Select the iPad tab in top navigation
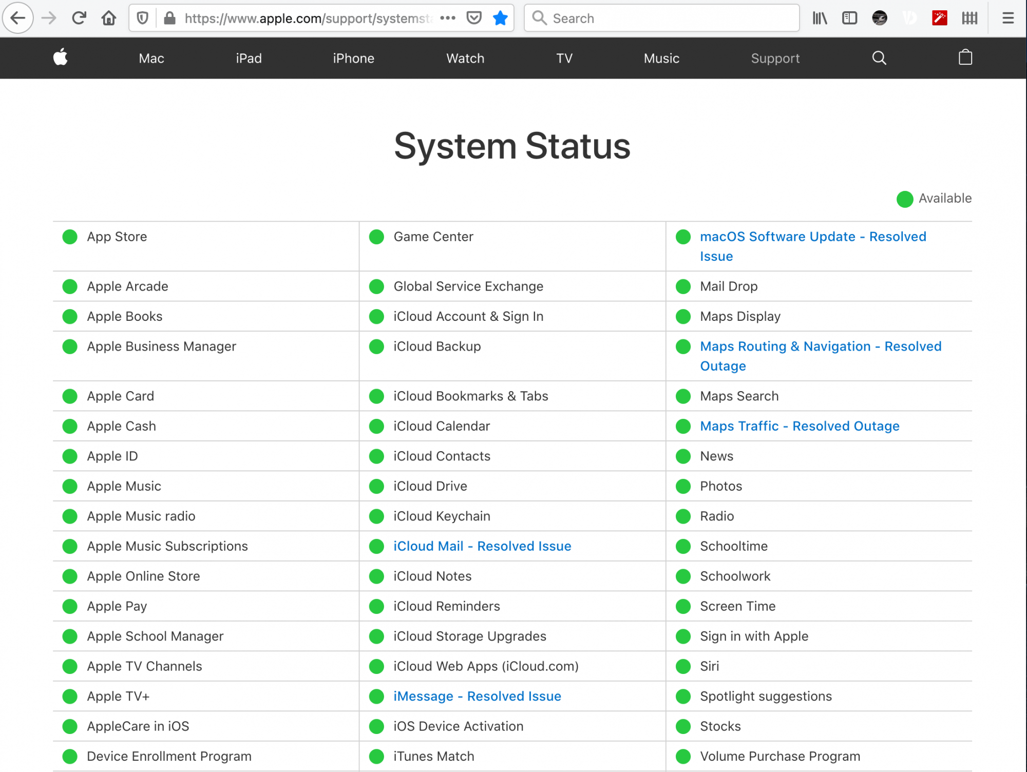The image size is (1027, 772). [248, 57]
